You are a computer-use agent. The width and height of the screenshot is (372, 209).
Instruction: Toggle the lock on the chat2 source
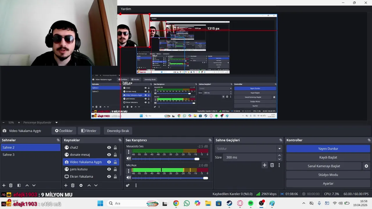click(115, 147)
